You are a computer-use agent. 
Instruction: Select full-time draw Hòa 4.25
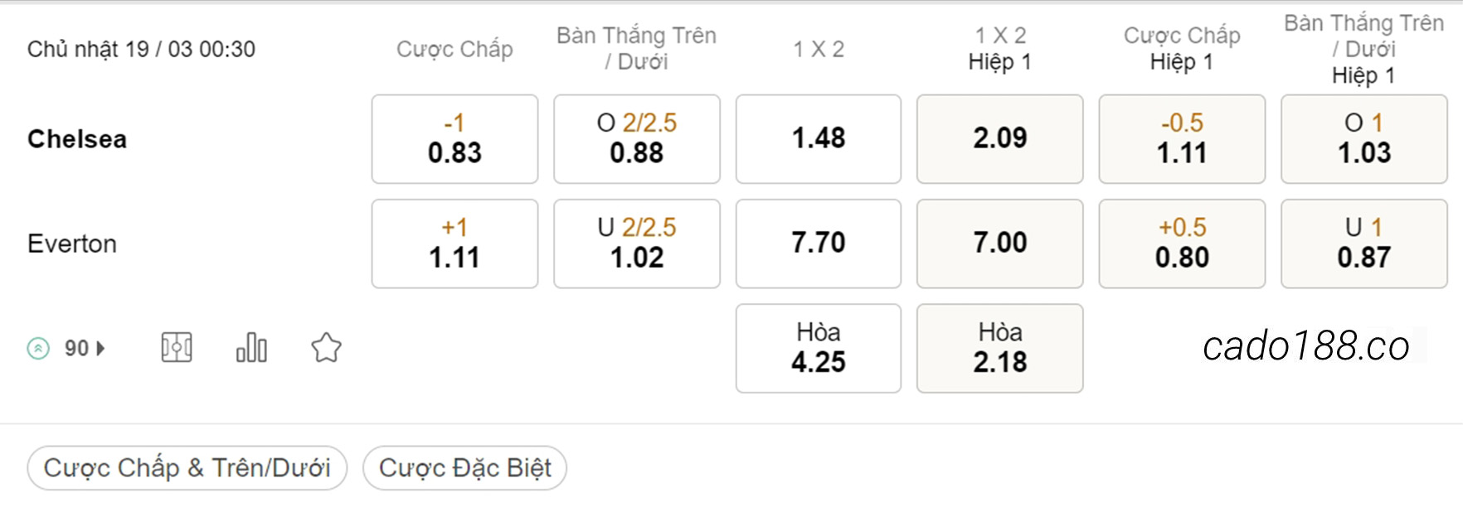coord(819,348)
